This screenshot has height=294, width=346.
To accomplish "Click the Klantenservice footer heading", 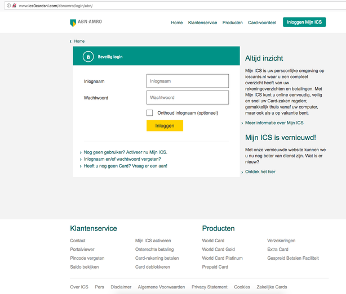I will (x=94, y=228).
